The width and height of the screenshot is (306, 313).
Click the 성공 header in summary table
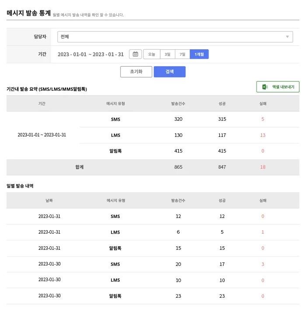[x=222, y=104]
